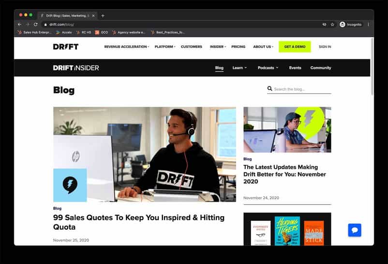388x264 pixels.
Task: Expand the Learn dropdown
Action: 239,68
